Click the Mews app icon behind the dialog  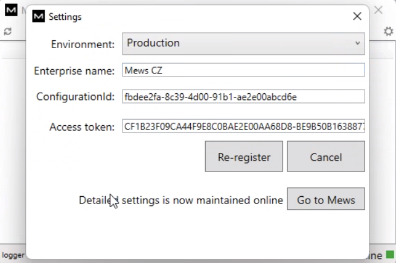(x=11, y=11)
